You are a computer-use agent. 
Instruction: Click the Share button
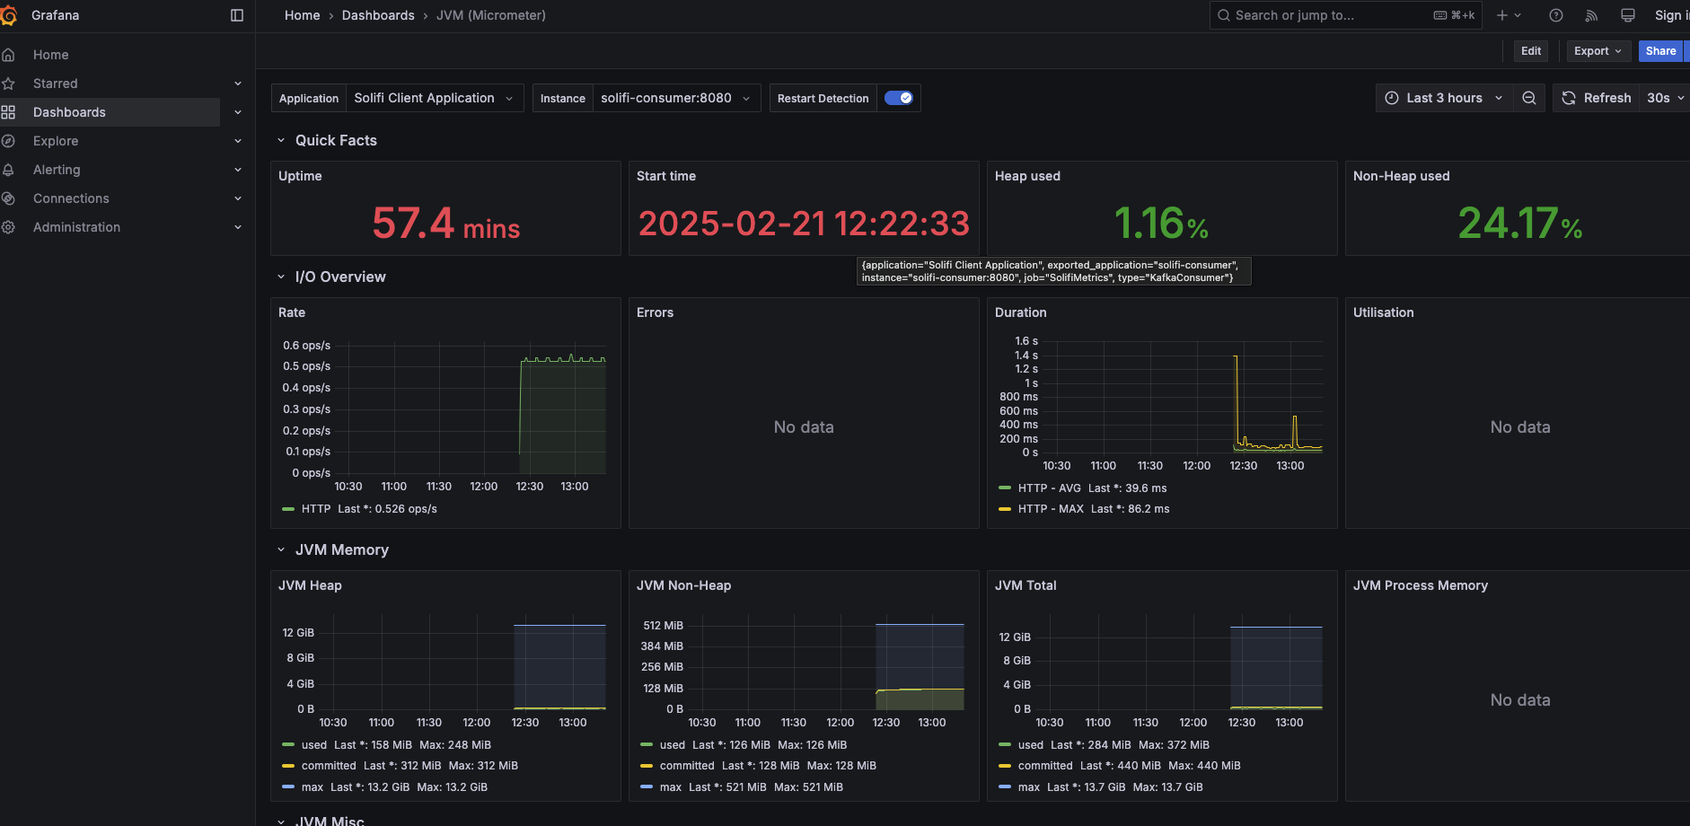(1659, 50)
